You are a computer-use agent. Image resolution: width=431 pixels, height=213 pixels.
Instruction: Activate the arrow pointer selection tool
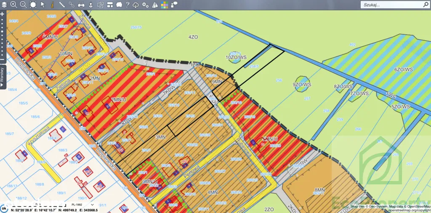click(x=43, y=5)
